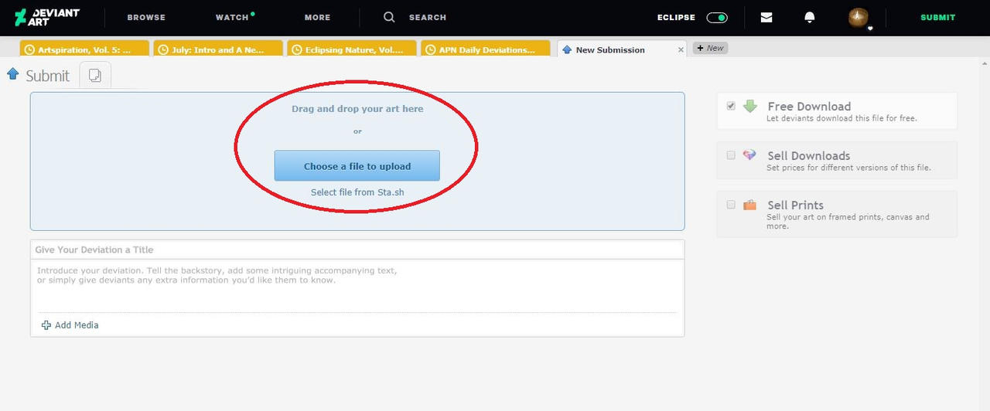Close the New Submission tab

point(681,49)
